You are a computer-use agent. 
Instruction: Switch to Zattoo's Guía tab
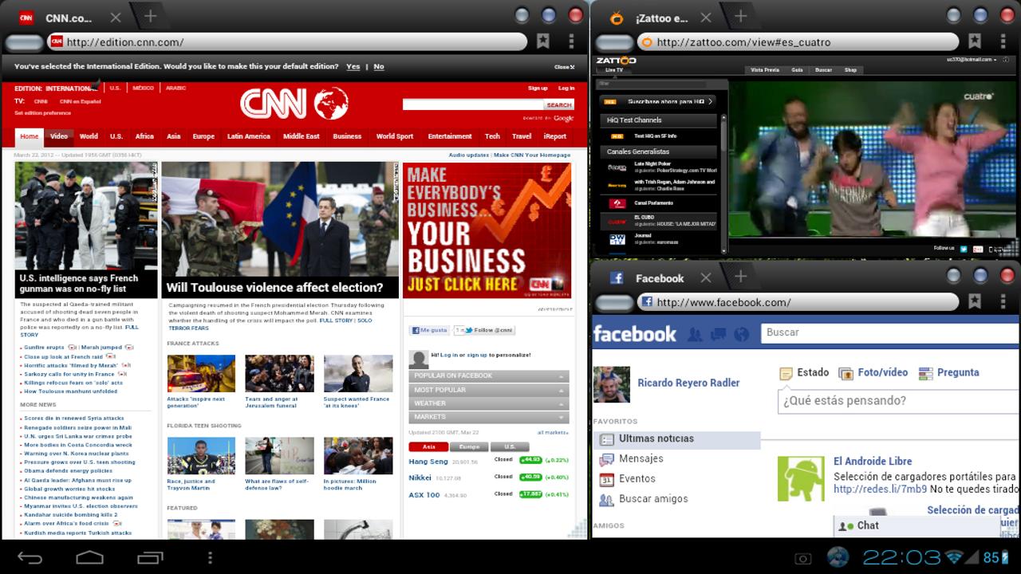click(x=796, y=70)
